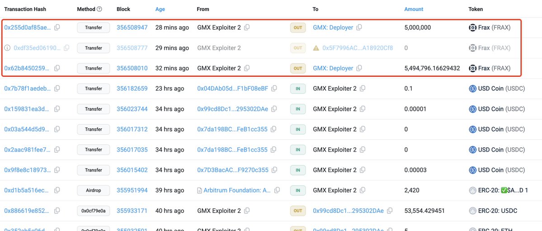Screen dimensions: 542x231
Task: Copy From address in block 356508010 row
Action: pyautogui.click(x=247, y=68)
